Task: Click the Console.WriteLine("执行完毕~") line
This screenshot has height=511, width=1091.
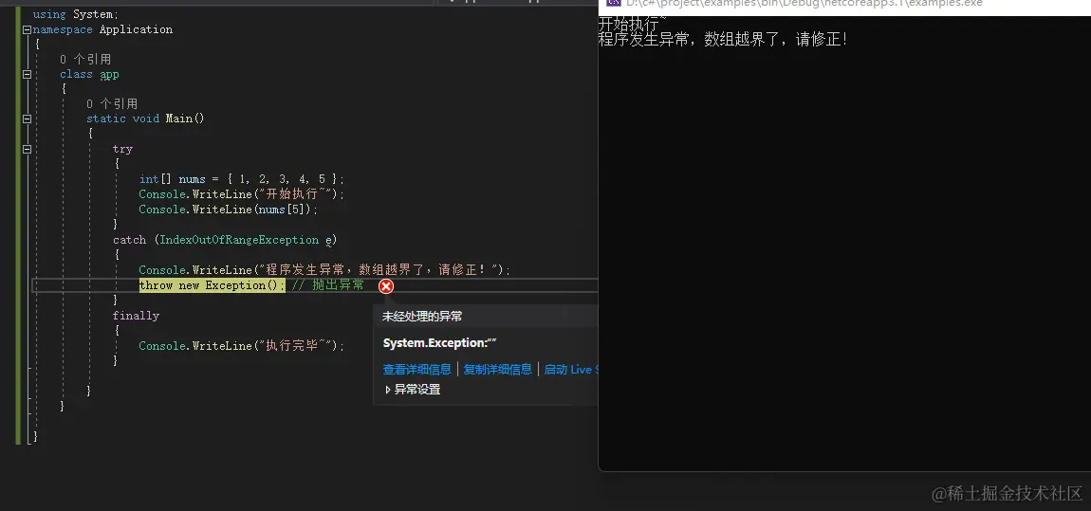Action: pyautogui.click(x=241, y=345)
